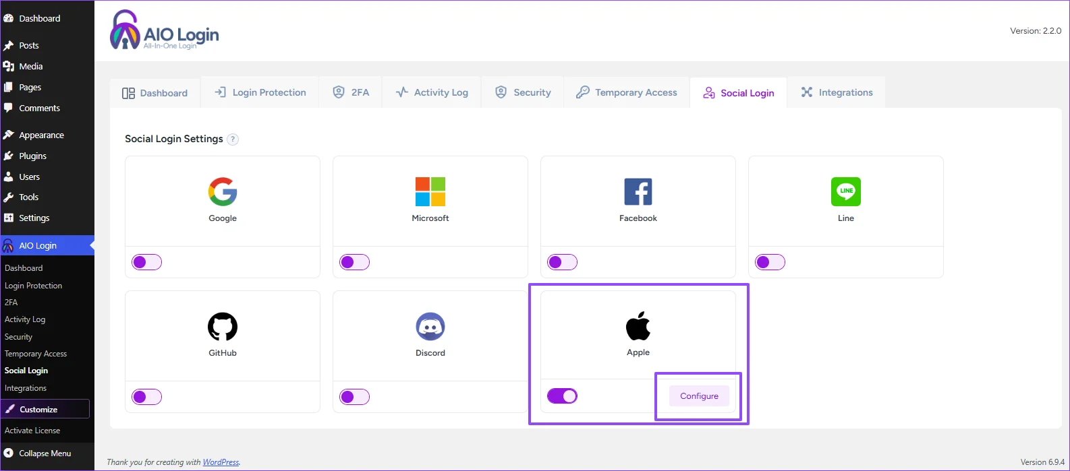1070x471 pixels.
Task: Toggle Discord social login switch
Action: [x=355, y=397]
